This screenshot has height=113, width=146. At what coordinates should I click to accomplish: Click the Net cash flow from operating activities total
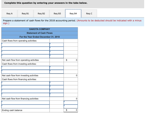pyautogui.click(x=71, y=60)
